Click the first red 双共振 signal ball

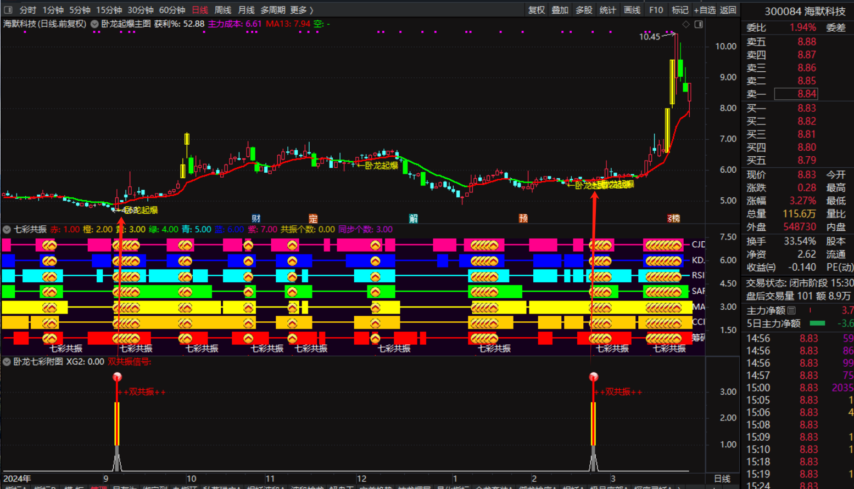pyautogui.click(x=117, y=377)
